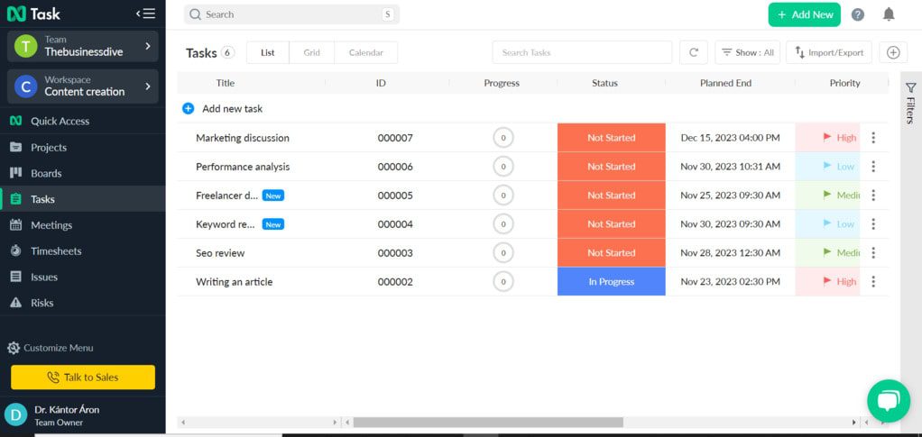Open the Performance analysis task title
922x437 pixels.
[243, 167]
